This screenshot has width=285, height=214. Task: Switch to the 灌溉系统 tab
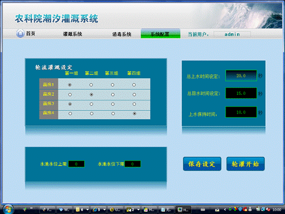coord(73,34)
